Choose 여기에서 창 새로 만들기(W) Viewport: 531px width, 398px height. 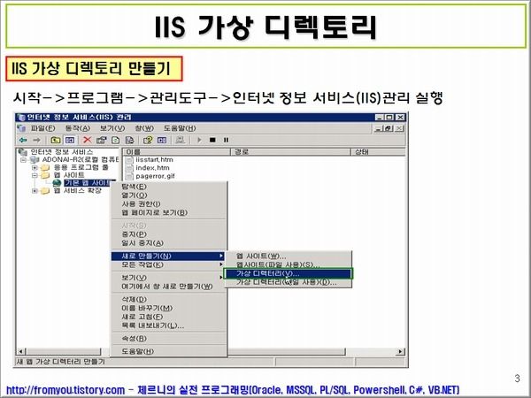(x=169, y=287)
